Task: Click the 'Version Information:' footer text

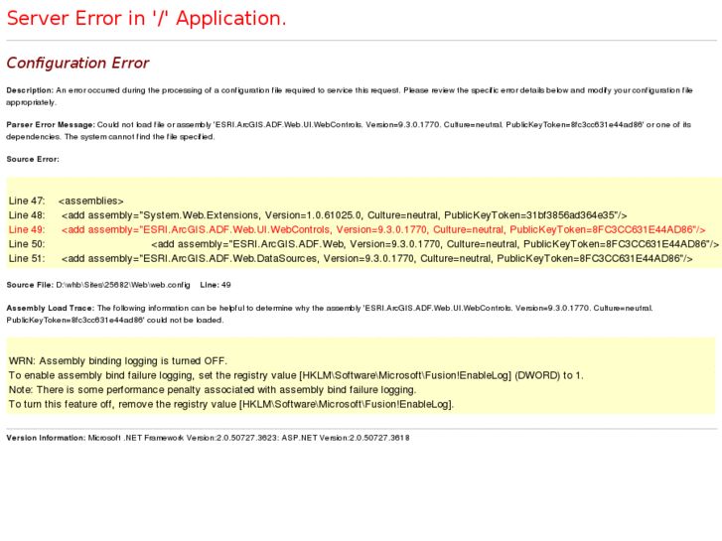Action: [x=208, y=438]
